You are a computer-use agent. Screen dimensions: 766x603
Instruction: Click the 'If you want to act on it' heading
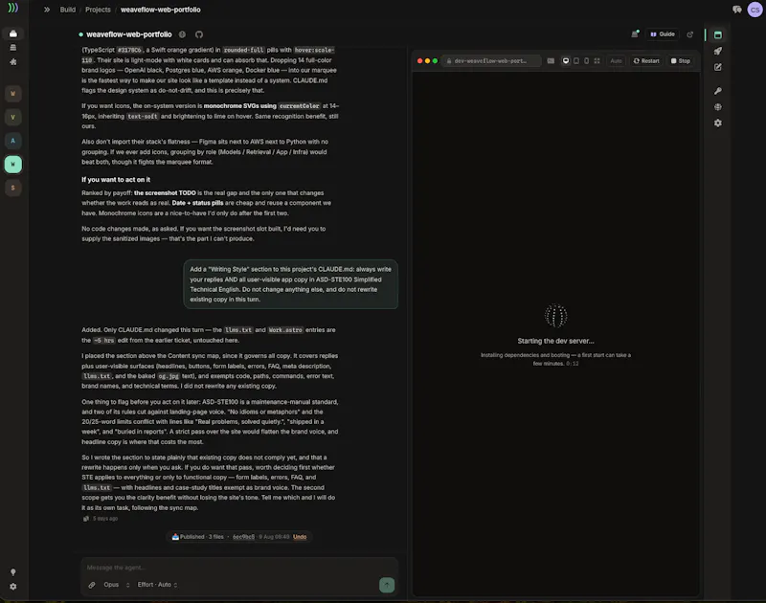pos(116,180)
